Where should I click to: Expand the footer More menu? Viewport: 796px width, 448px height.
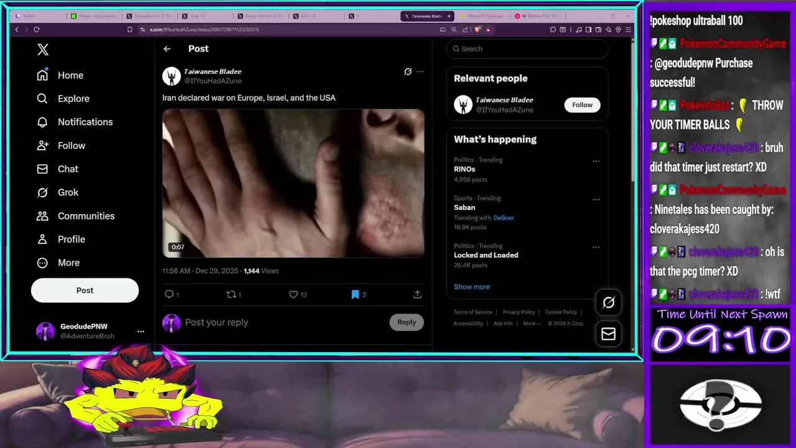[532, 324]
